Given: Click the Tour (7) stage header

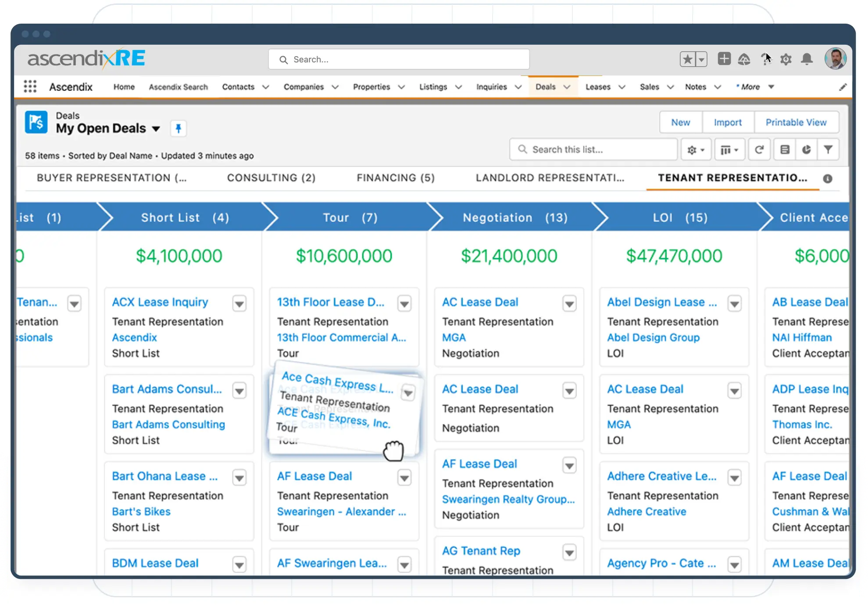Looking at the screenshot, I should 350,218.
